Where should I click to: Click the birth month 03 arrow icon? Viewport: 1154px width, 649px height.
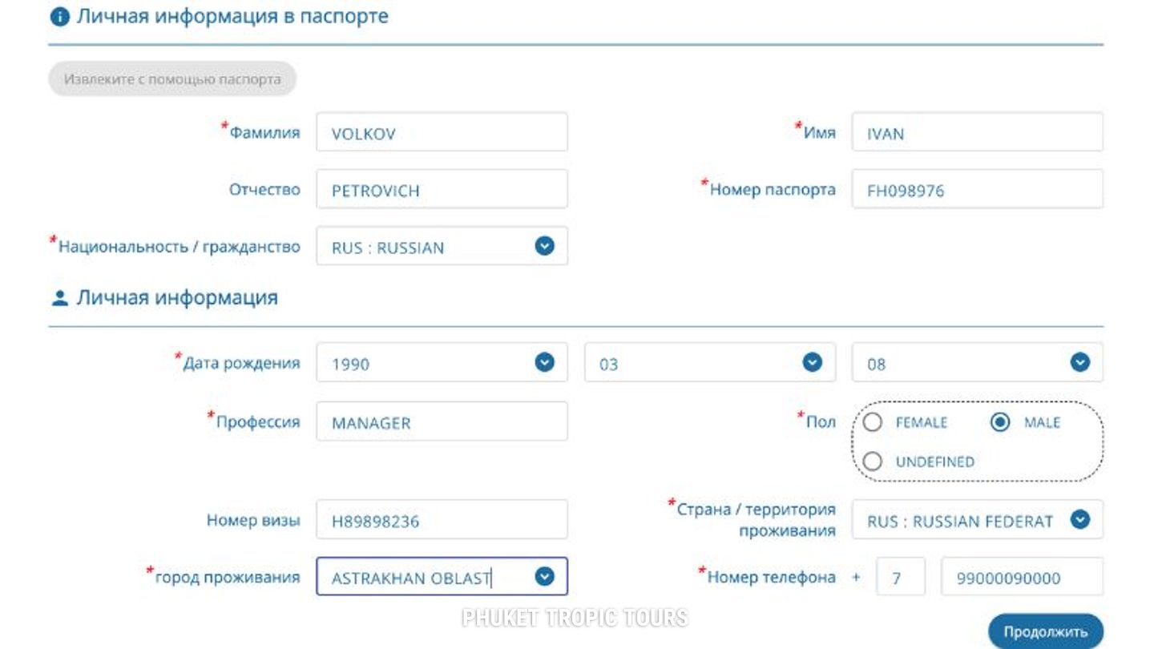click(813, 363)
